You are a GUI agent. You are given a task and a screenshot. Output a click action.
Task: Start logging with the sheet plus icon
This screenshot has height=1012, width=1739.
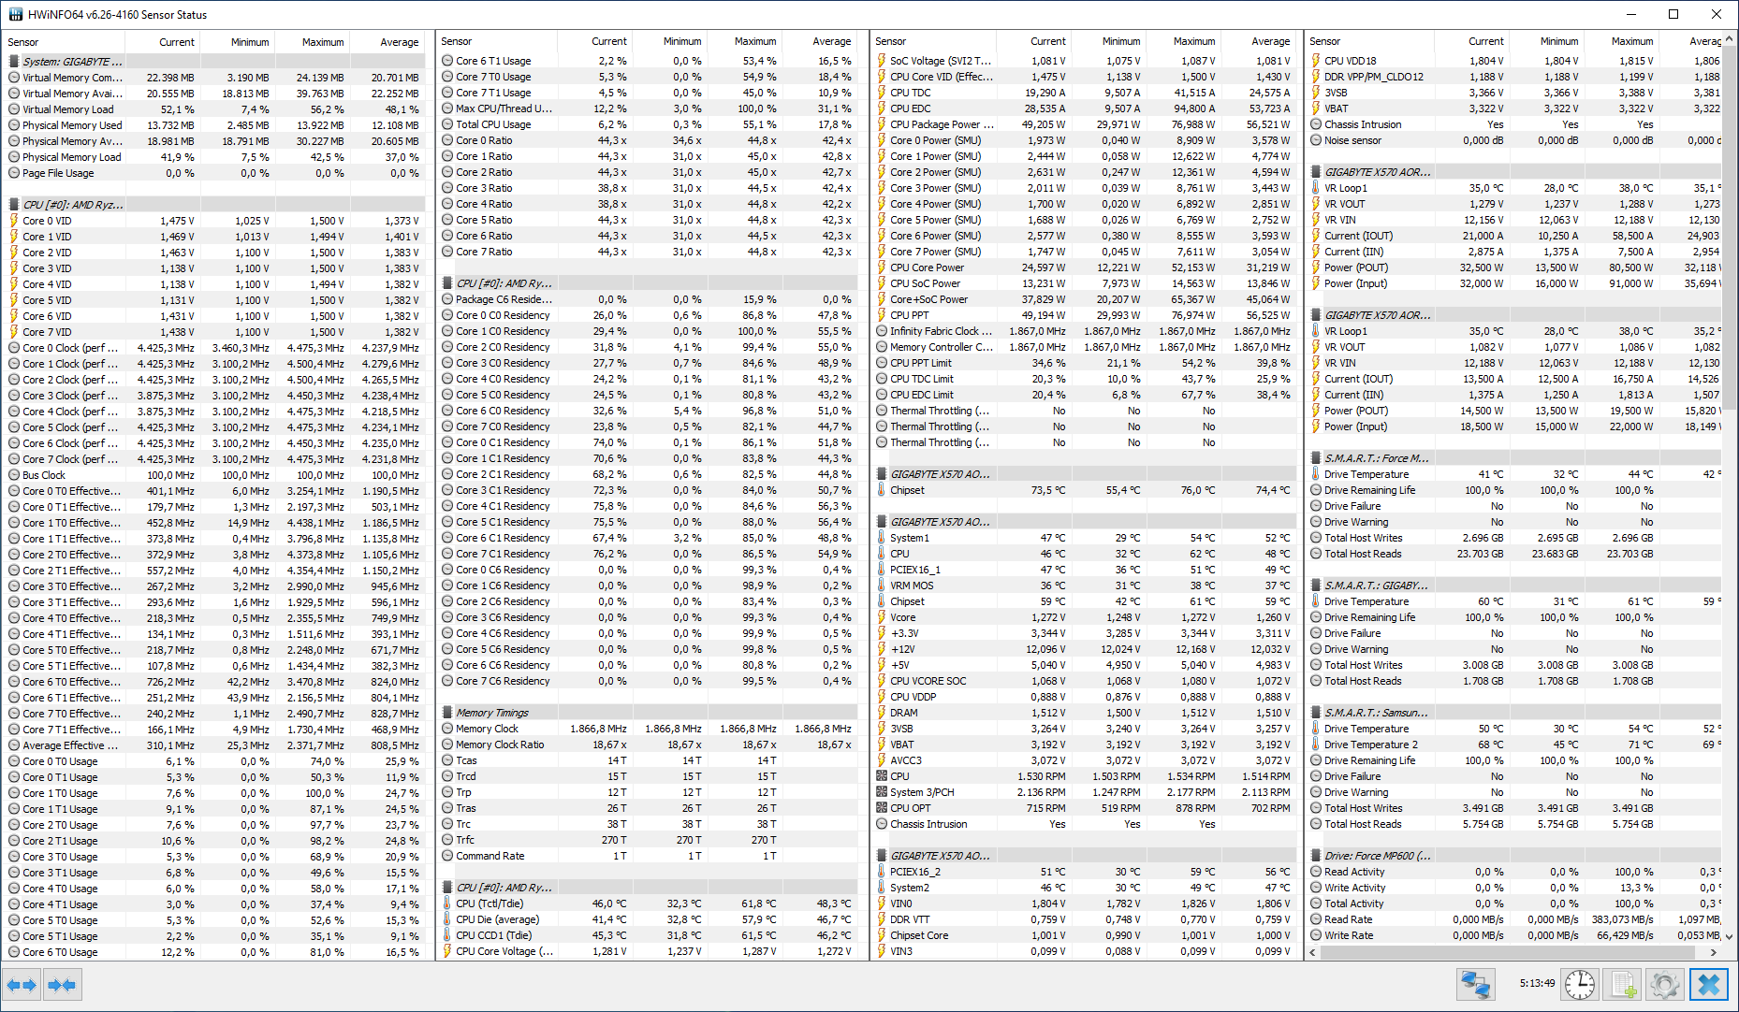1622,985
